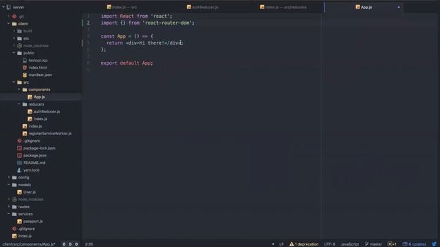Collapse the server project root arrow
This screenshot has height=247, width=440.
(x=3, y=7)
